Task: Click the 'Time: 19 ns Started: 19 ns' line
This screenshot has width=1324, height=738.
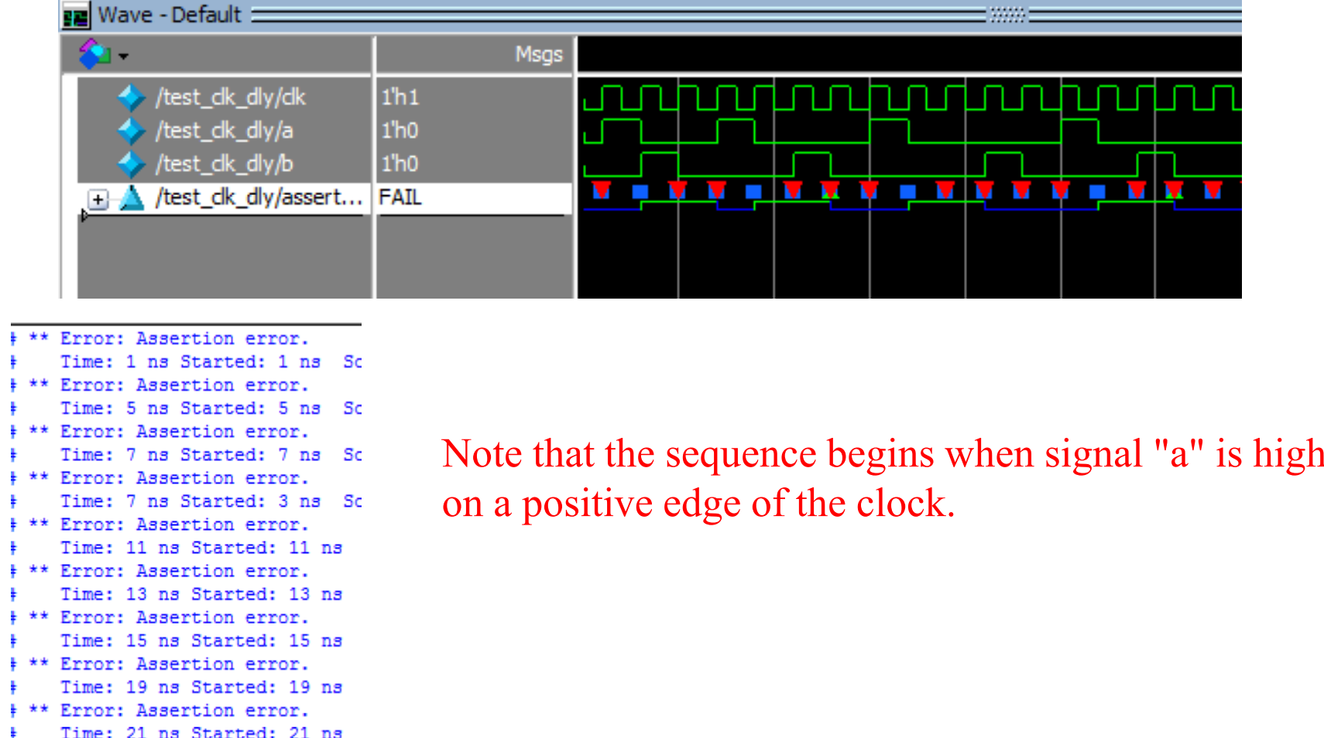Action: click(x=201, y=687)
